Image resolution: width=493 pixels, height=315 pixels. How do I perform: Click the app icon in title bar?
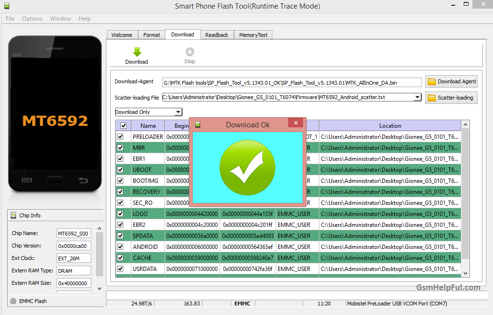pos(7,6)
